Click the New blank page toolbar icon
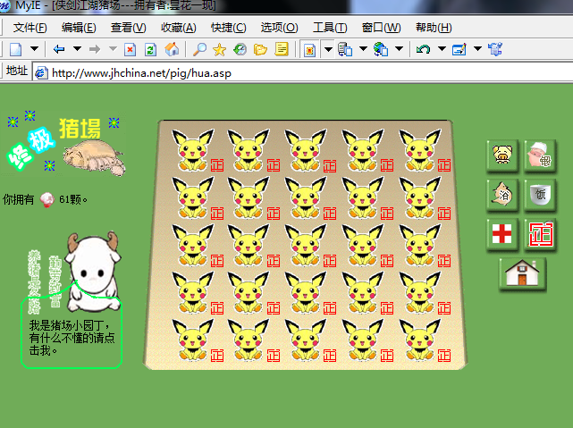 [x=15, y=49]
